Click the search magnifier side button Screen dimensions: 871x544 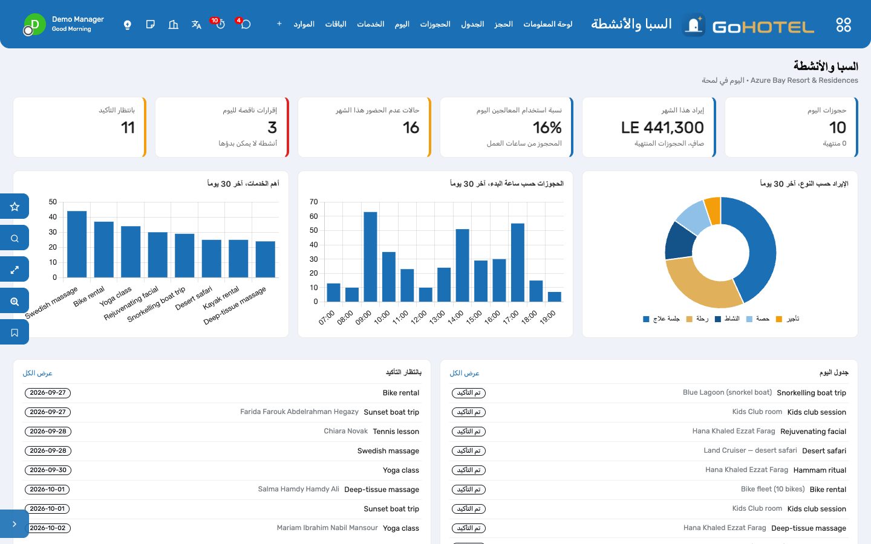pyautogui.click(x=15, y=238)
